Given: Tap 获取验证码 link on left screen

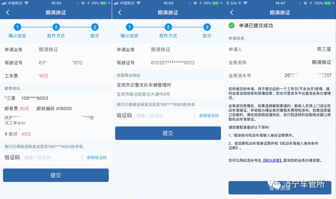Looking at the screenshot, I should click(x=97, y=158).
